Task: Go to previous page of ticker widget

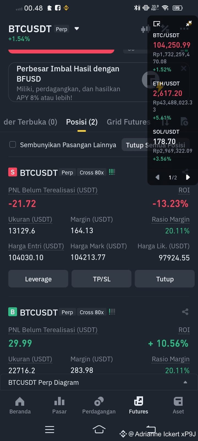Action: point(157,177)
